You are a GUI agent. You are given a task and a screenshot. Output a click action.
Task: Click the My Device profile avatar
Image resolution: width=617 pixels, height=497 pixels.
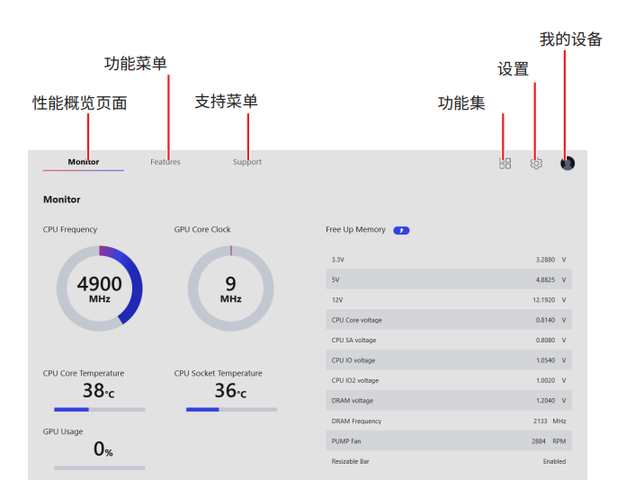pos(567,163)
